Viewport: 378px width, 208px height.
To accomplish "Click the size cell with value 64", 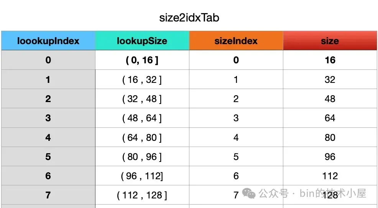I will 330,118.
